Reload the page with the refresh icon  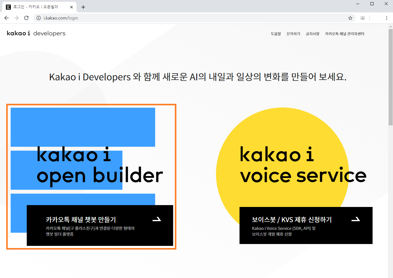pyautogui.click(x=26, y=18)
